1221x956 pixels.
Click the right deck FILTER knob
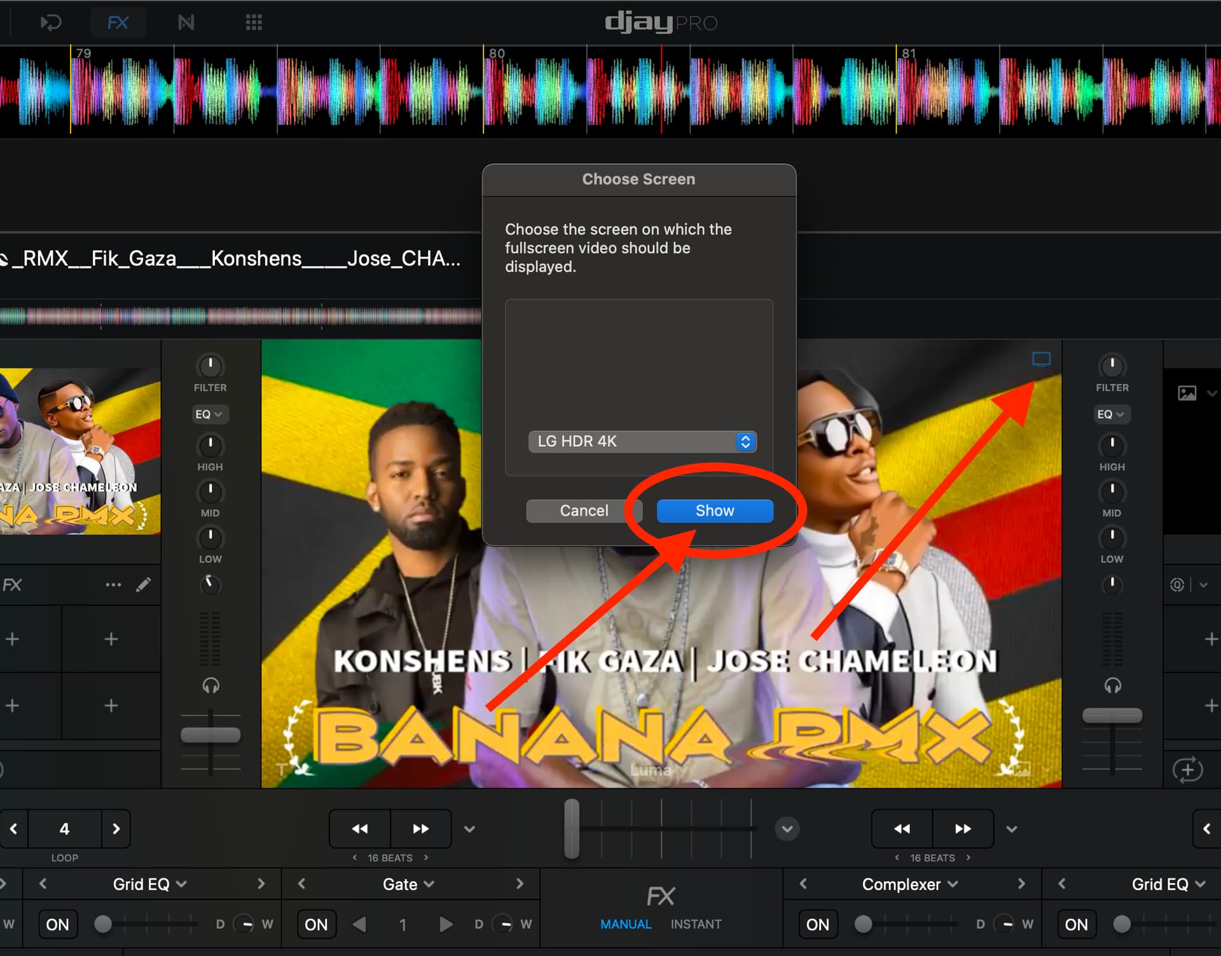[x=1112, y=366]
